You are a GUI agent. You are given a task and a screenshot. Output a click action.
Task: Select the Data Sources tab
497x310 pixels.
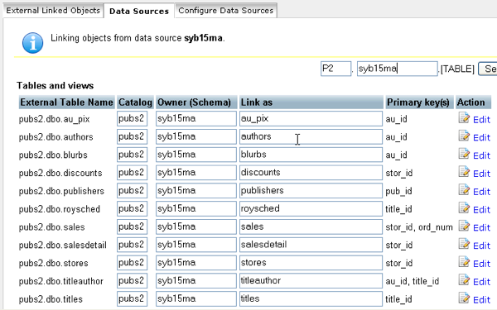coord(139,11)
